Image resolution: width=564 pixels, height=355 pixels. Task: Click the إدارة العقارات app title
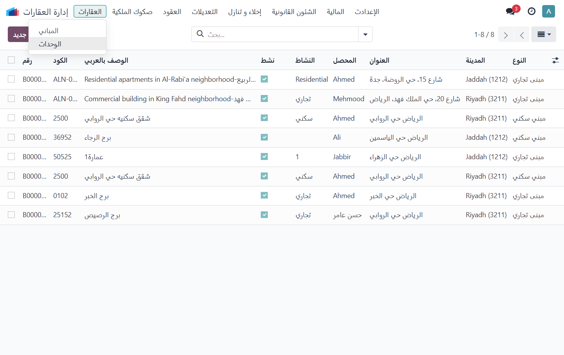click(46, 12)
